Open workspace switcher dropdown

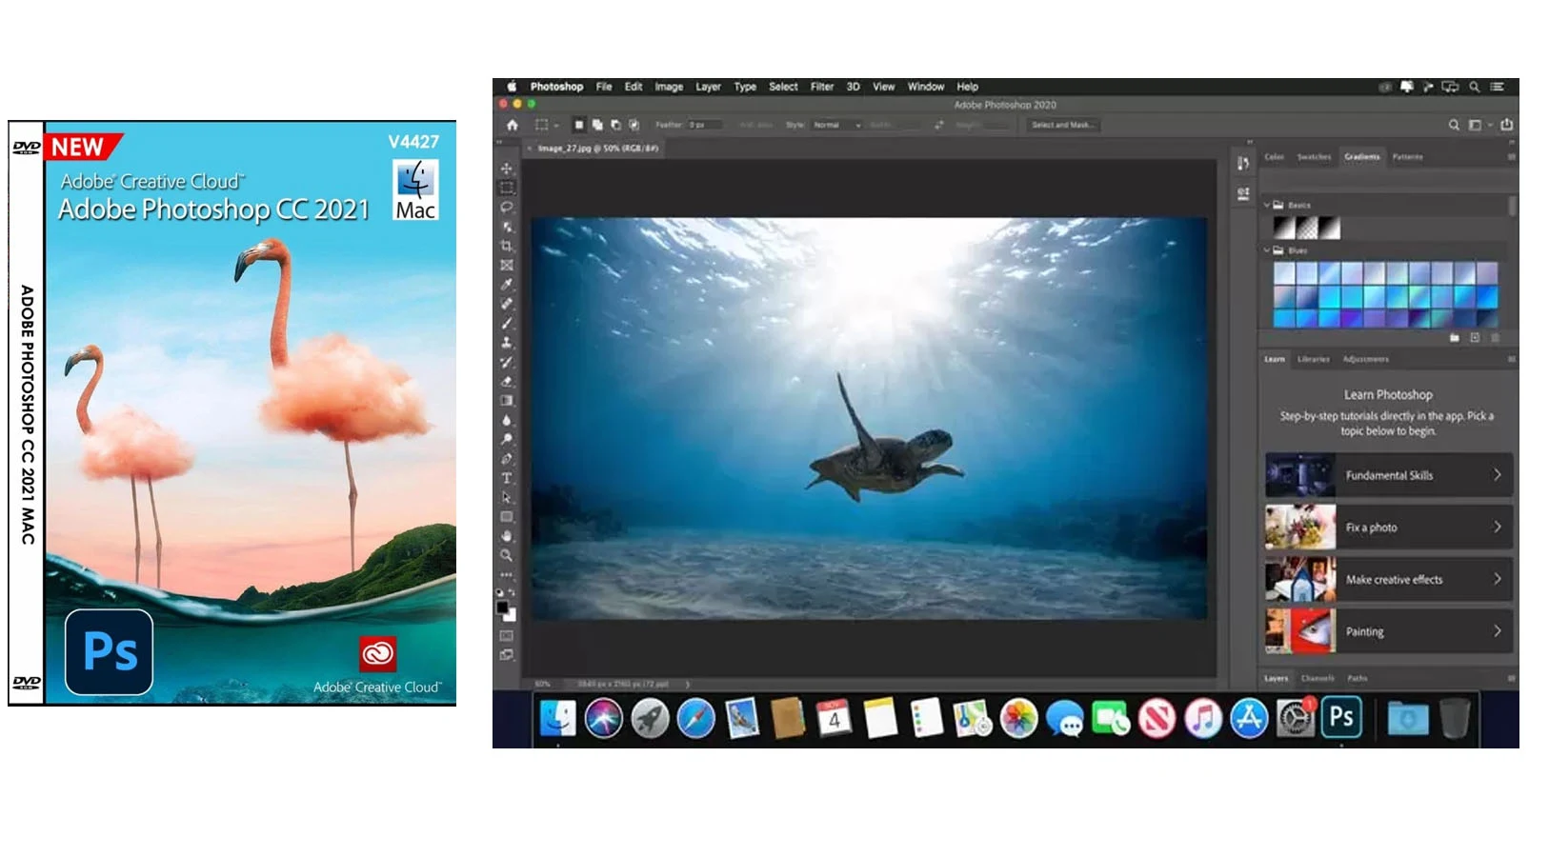tap(1479, 125)
